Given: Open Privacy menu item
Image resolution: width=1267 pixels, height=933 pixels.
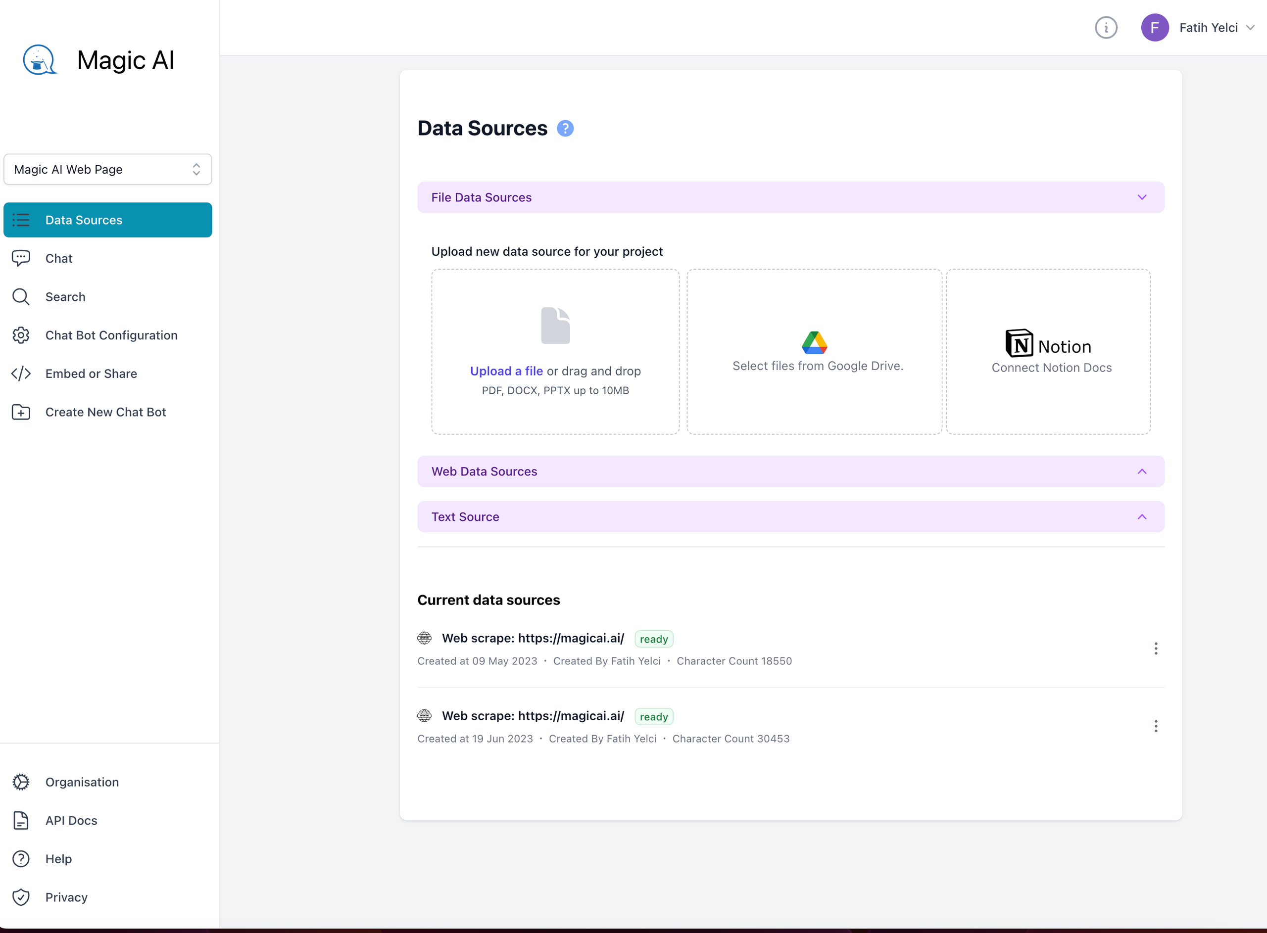Looking at the screenshot, I should tap(108, 897).
